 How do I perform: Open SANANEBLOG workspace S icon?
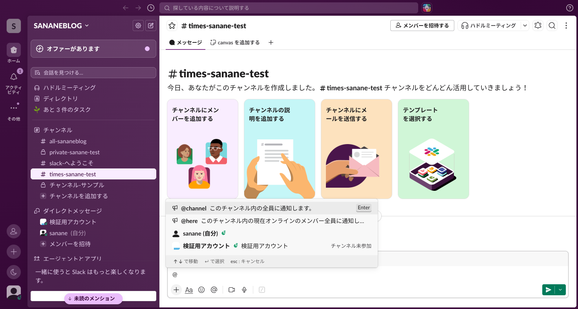point(14,26)
